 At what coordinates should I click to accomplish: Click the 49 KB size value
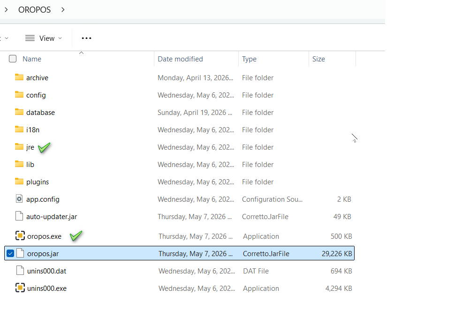[342, 217]
